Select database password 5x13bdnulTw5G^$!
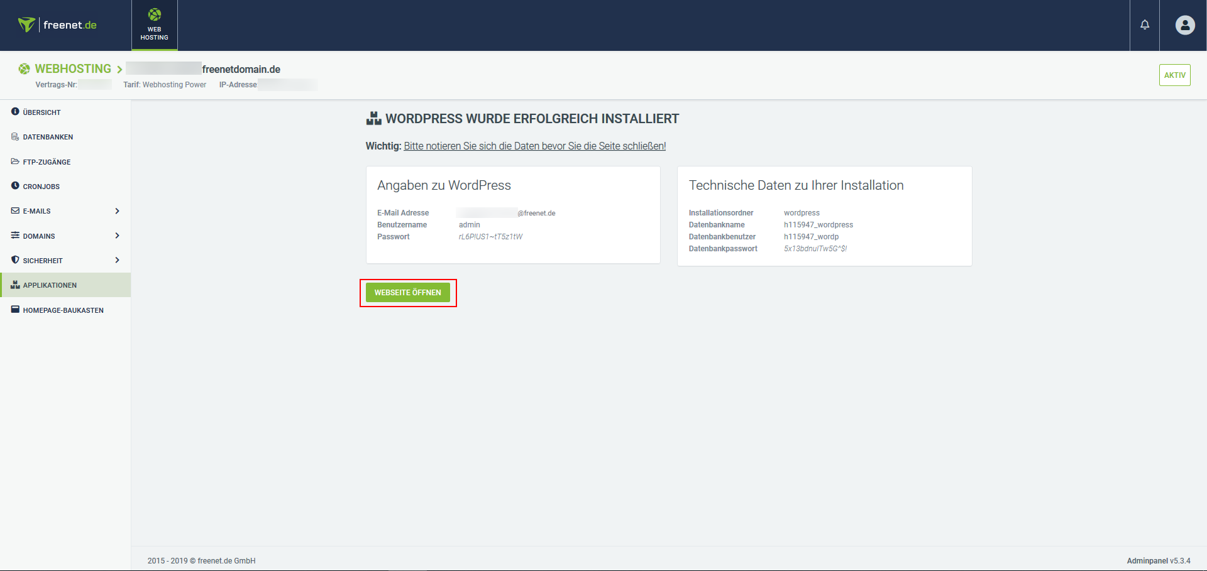The width and height of the screenshot is (1207, 571). (x=815, y=249)
